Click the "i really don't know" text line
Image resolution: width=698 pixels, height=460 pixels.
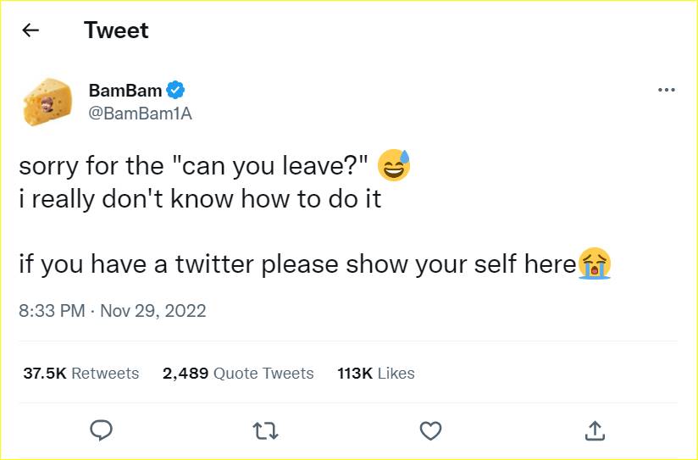[x=200, y=198]
